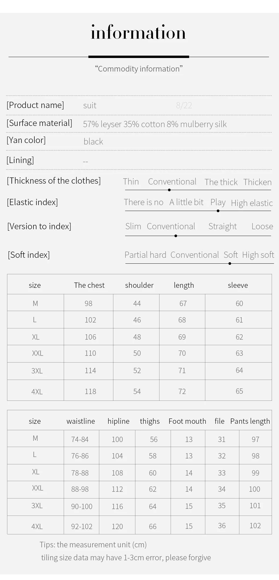This screenshot has height=580, width=279.
Task: Click the 'sleeve' column header
Action: click(238, 285)
